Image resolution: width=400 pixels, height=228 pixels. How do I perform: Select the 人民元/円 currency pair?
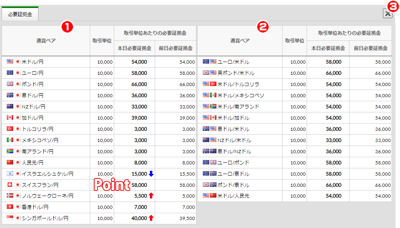coord(32,163)
